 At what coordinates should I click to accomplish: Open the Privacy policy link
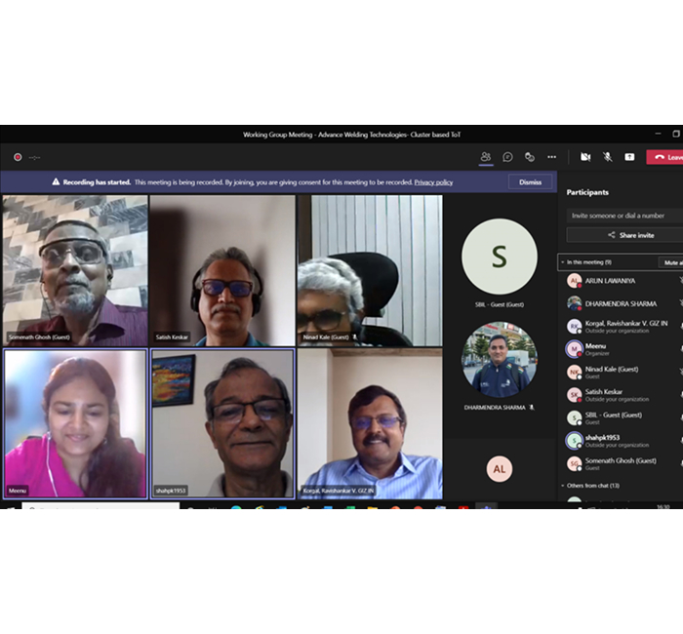pyautogui.click(x=433, y=182)
